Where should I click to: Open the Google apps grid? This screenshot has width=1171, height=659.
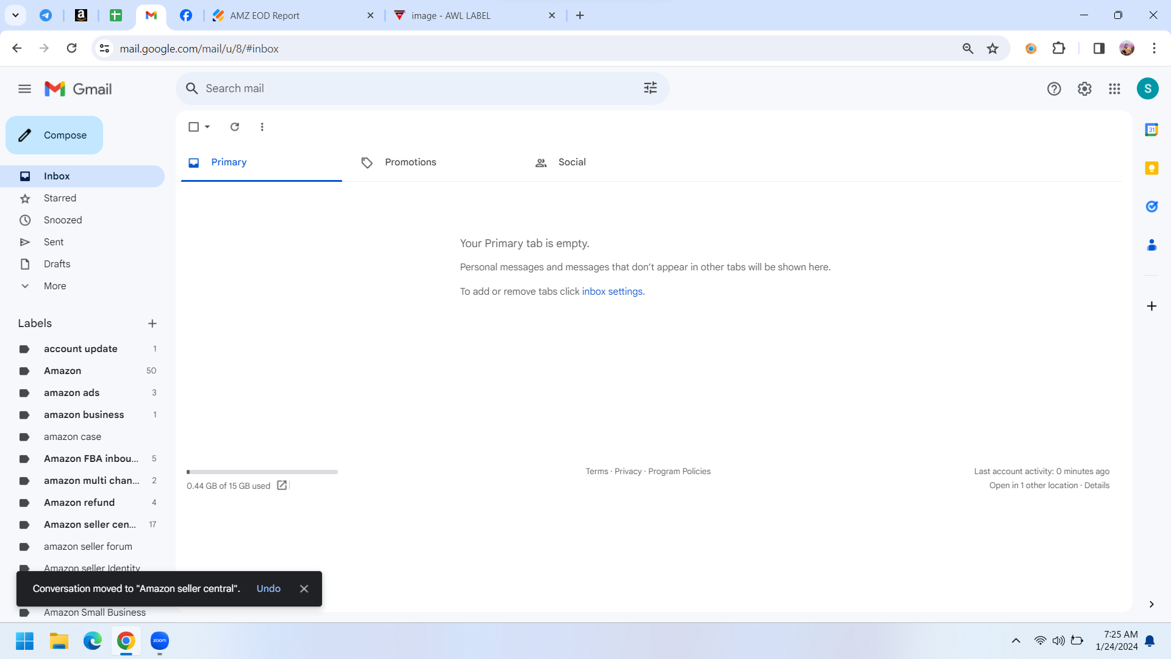[x=1114, y=89]
